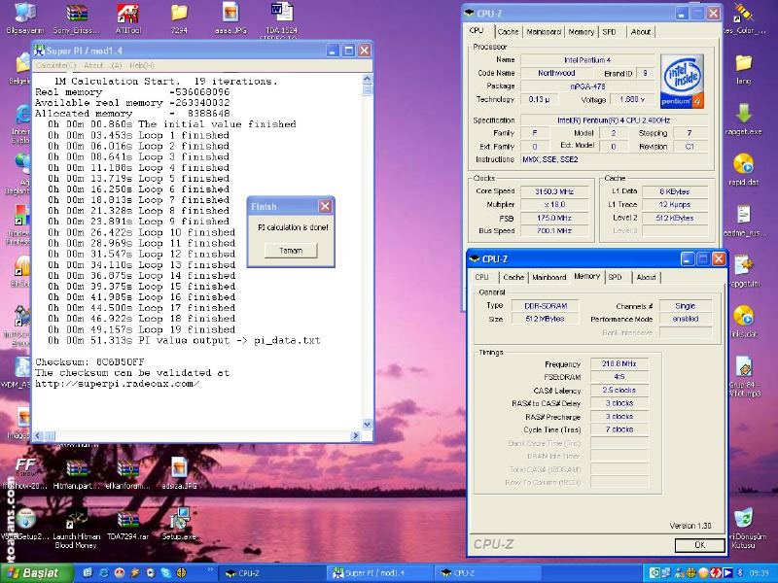Switch to SPD tab in the CPU-Z timings window

(x=615, y=277)
